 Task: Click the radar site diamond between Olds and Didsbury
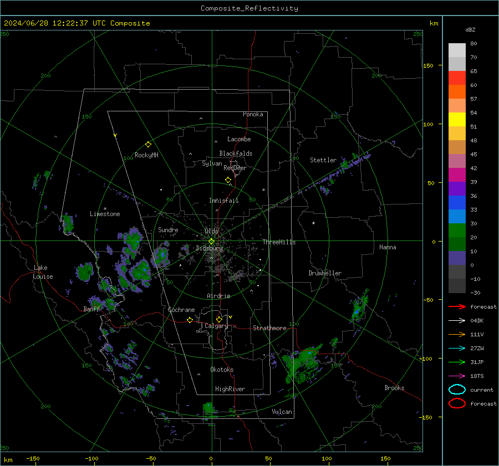pos(211,242)
